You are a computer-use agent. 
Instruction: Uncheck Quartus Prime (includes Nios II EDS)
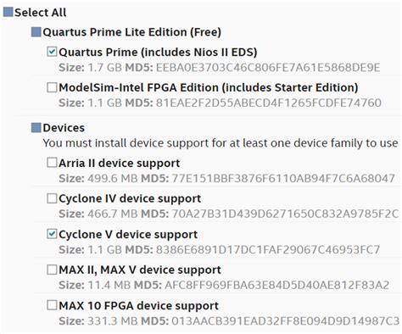(x=52, y=52)
